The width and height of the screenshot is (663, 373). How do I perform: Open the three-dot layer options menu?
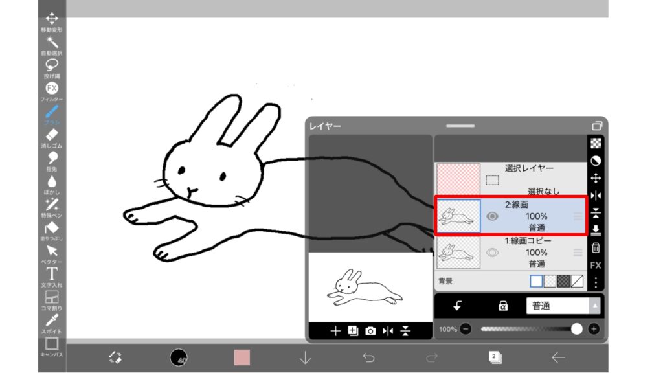(596, 283)
